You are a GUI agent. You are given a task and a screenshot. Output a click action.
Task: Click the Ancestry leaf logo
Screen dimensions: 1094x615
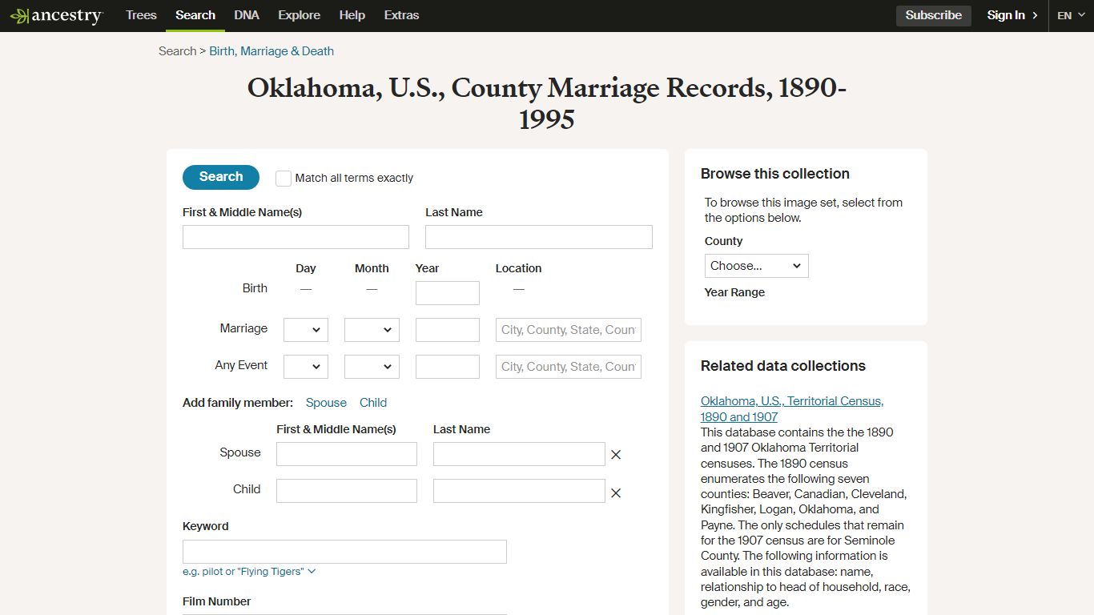point(56,15)
